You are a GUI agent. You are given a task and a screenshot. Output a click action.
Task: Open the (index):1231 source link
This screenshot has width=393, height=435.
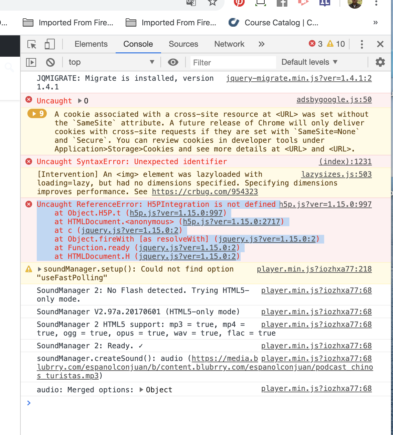[346, 161]
